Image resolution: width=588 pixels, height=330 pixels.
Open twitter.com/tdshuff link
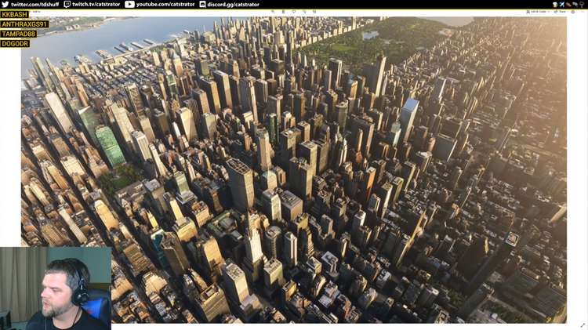pyautogui.click(x=35, y=4)
